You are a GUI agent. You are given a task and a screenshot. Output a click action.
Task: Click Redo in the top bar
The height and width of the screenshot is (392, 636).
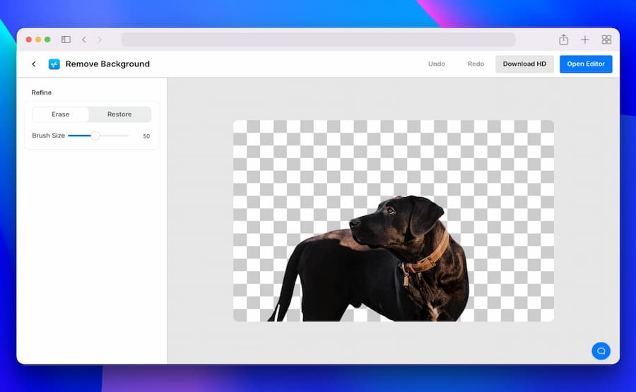[476, 64]
